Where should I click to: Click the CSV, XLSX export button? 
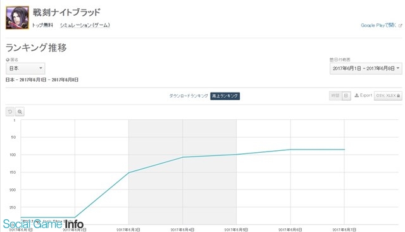coord(388,96)
